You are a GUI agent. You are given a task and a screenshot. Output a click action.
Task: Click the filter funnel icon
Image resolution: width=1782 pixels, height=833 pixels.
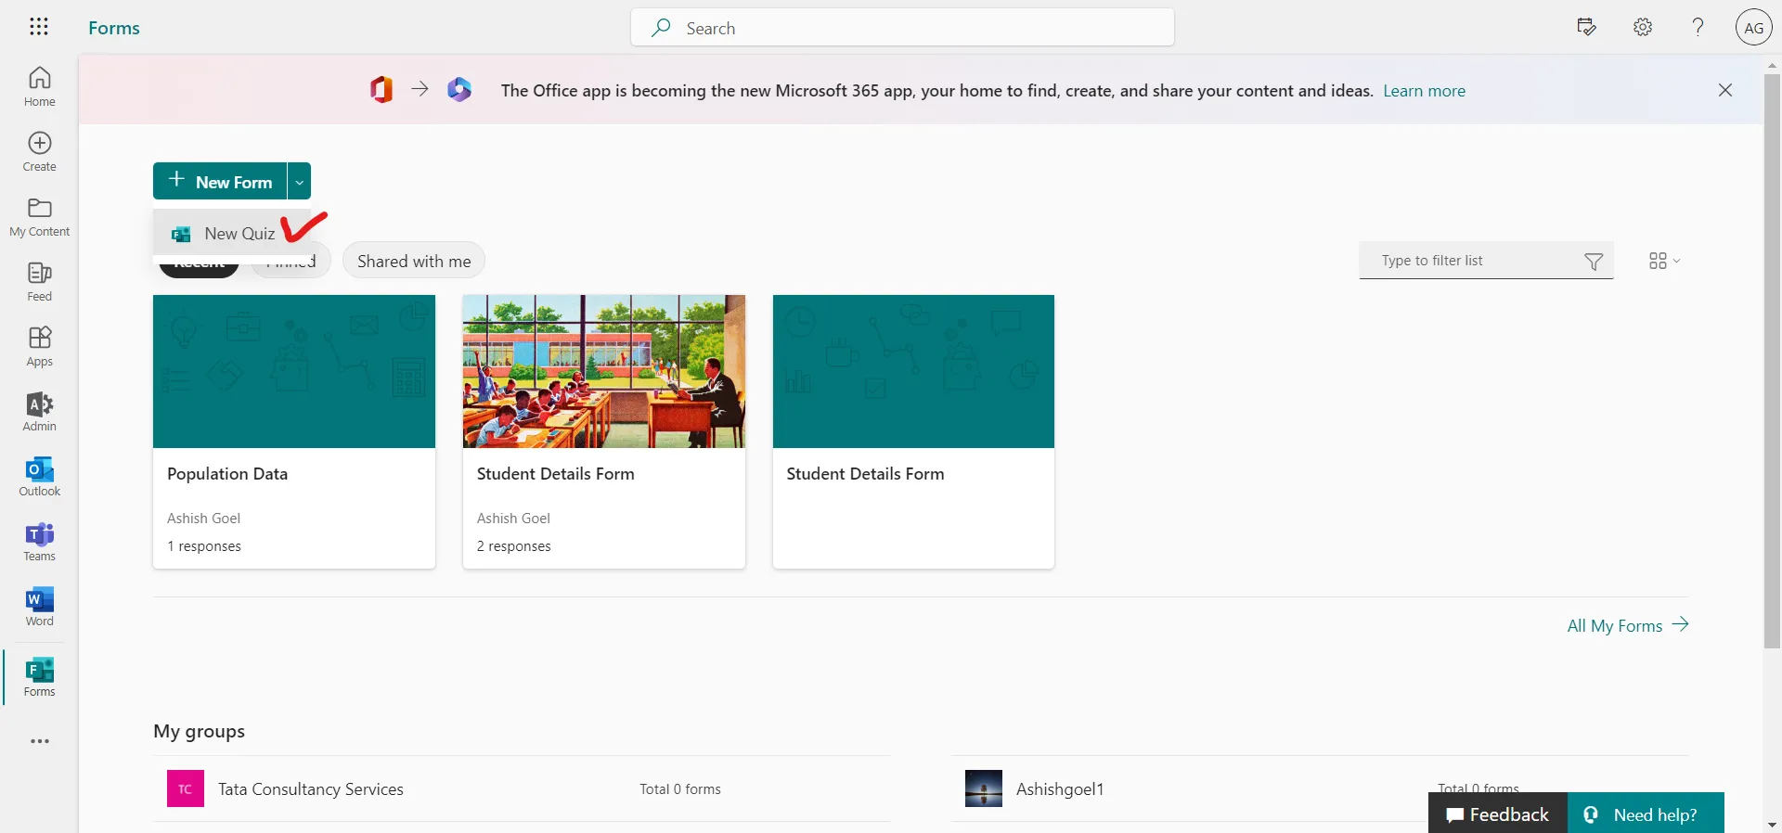(x=1594, y=262)
